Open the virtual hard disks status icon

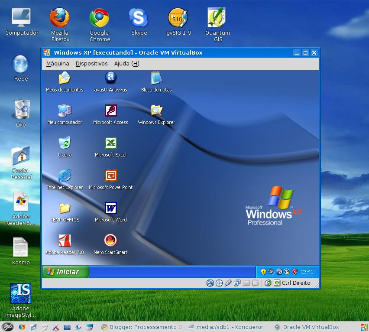click(x=210, y=283)
